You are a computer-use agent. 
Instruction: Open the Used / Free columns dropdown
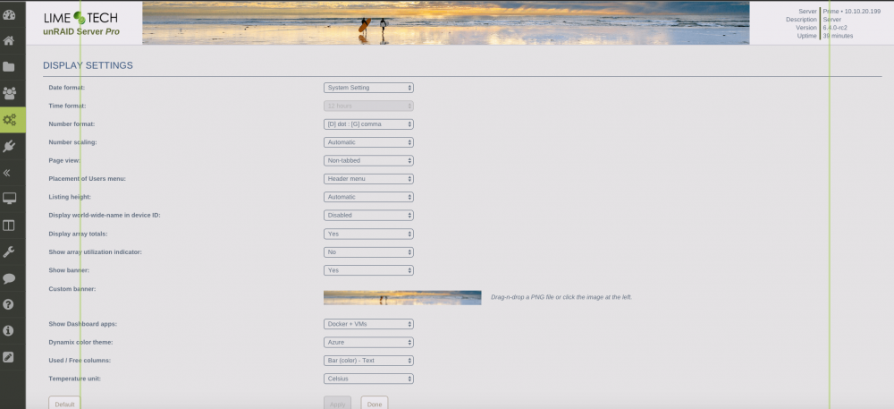[368, 361]
